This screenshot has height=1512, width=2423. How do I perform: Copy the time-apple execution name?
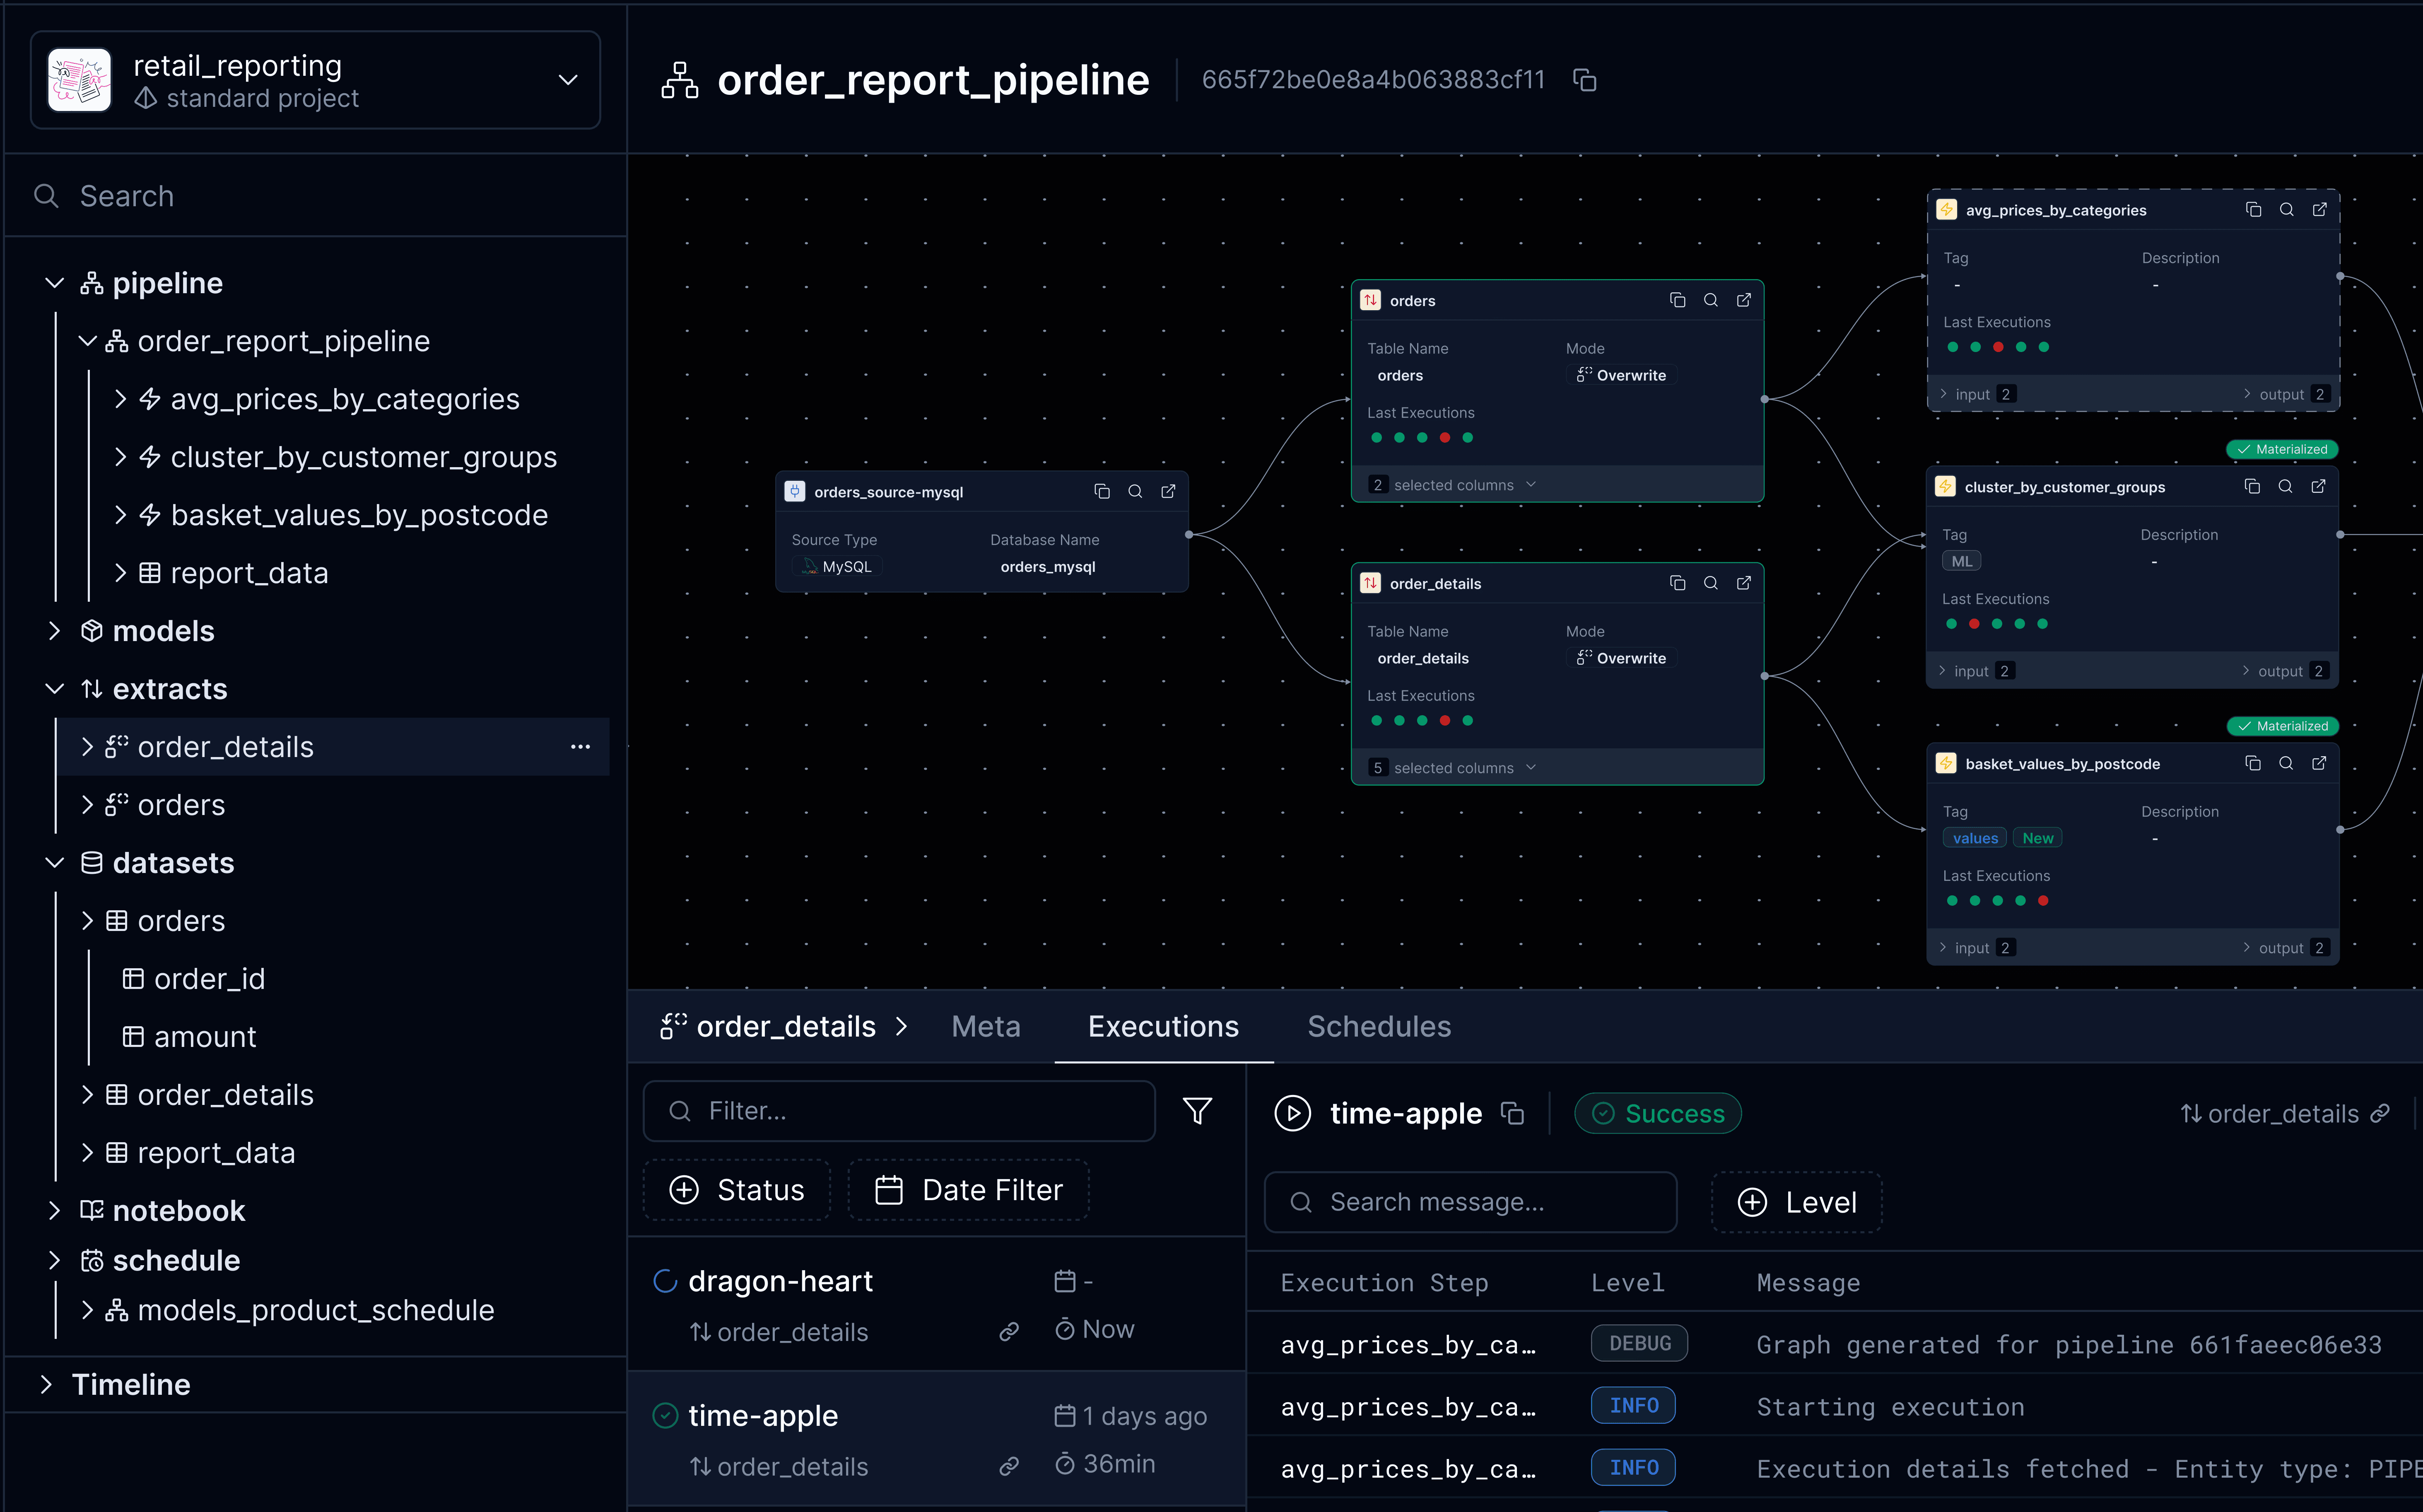[x=1513, y=1113]
